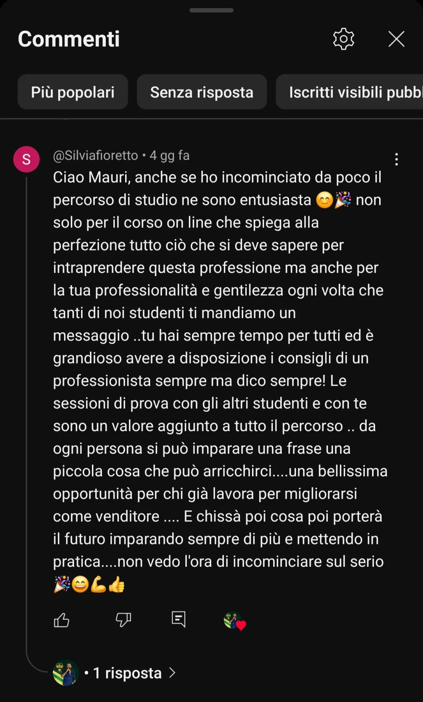423x702 pixels.
Task: Open comment settings gear icon
Action: (x=343, y=39)
